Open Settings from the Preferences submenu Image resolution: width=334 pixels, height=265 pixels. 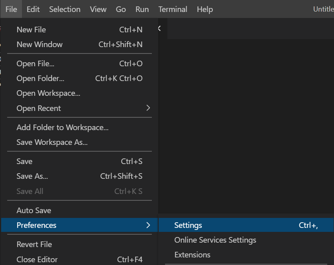tap(188, 225)
